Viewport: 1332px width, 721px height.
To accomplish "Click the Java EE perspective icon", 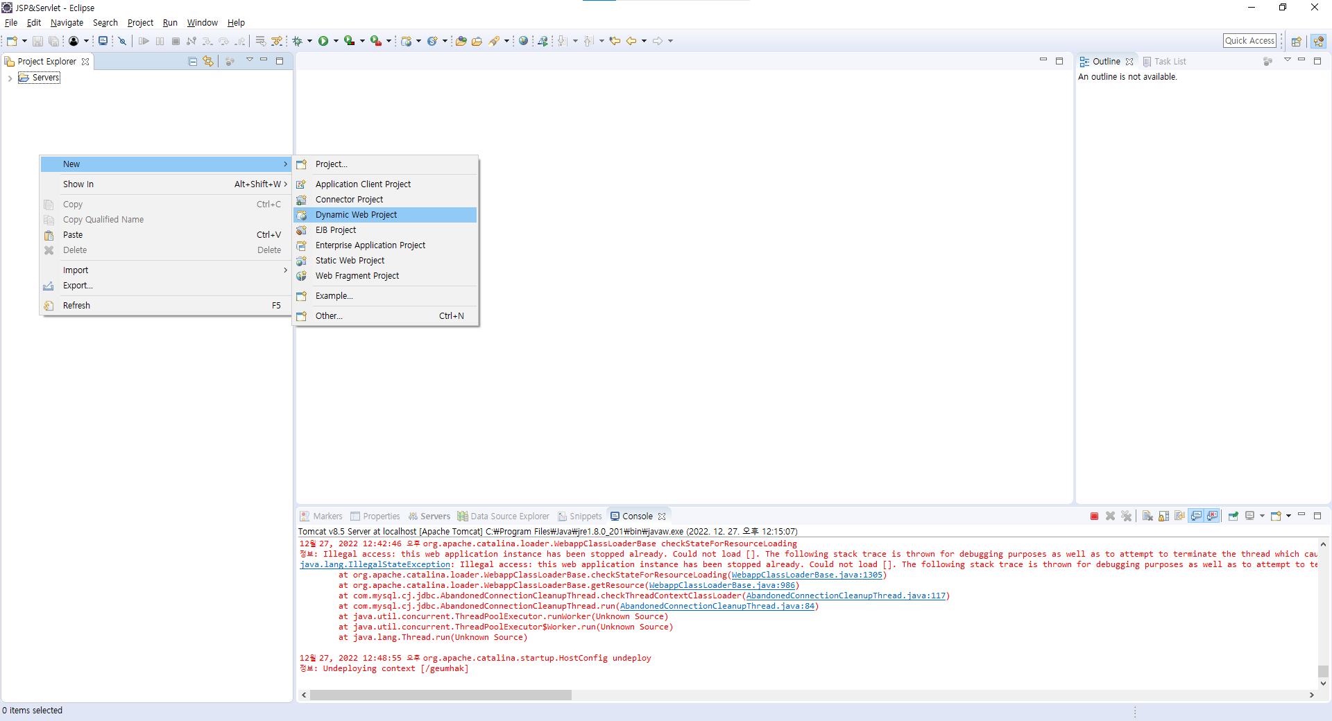I will tap(1319, 41).
